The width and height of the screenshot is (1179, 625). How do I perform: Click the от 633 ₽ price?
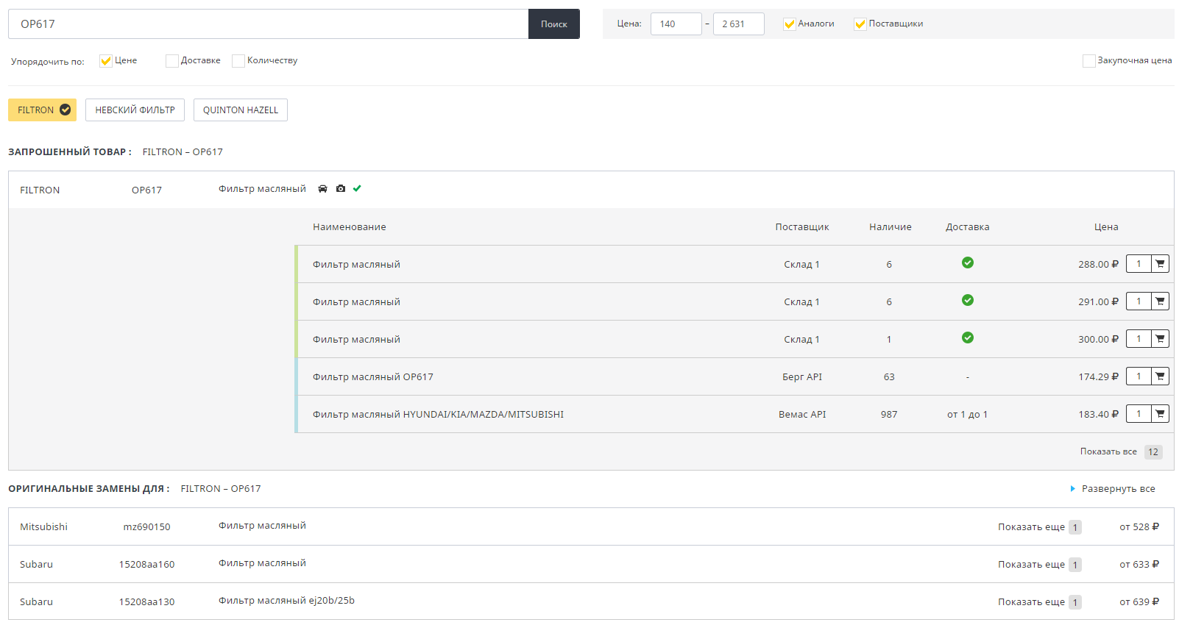[x=1139, y=565]
